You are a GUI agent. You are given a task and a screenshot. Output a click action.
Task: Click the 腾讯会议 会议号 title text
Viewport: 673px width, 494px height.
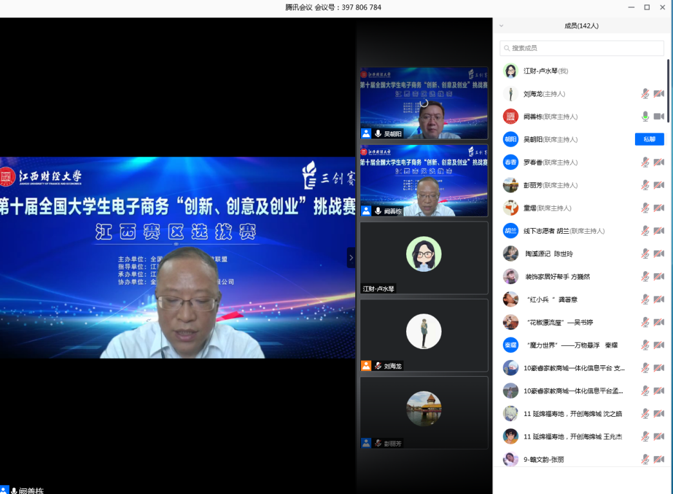click(x=333, y=7)
